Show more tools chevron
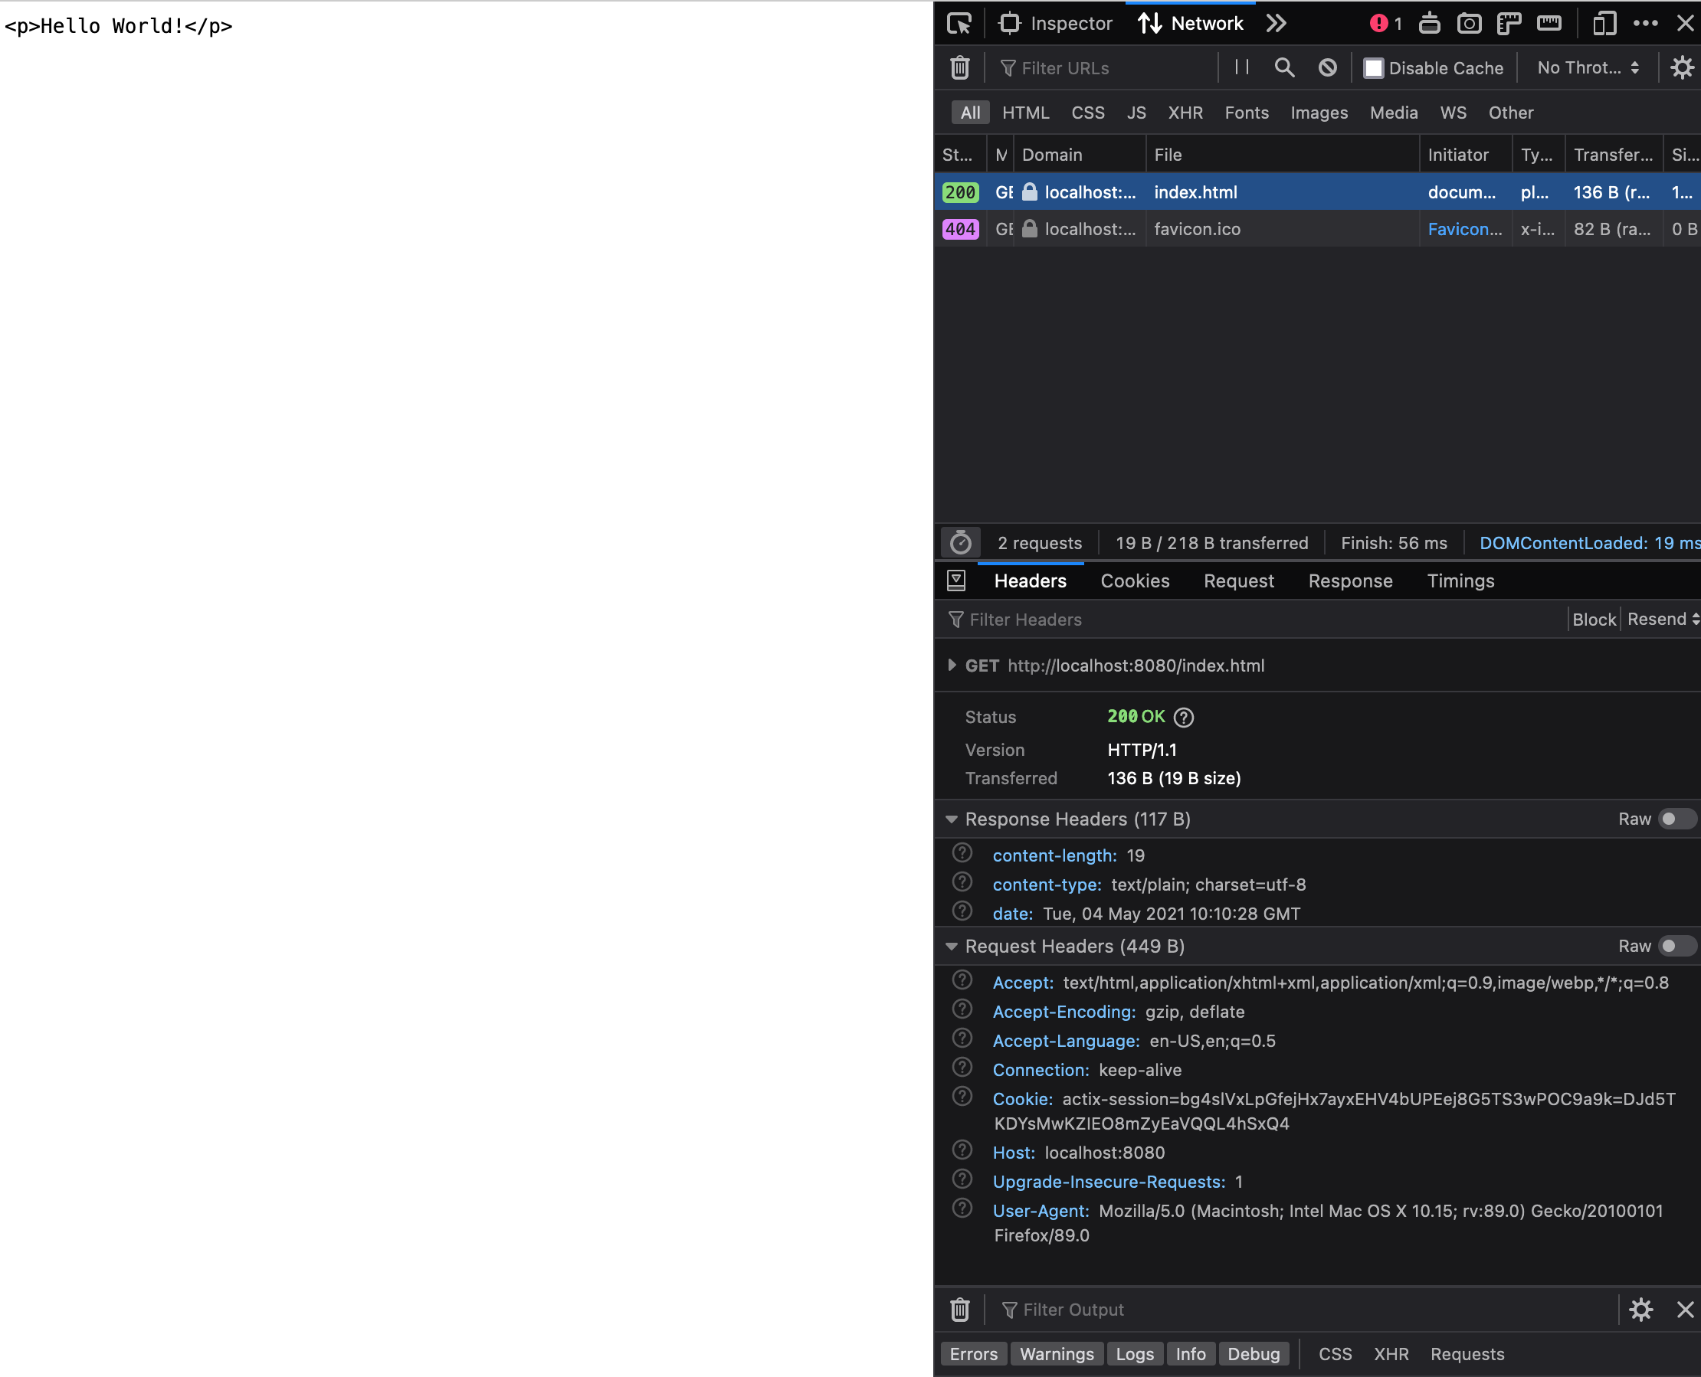1701x1377 pixels. (x=1276, y=23)
